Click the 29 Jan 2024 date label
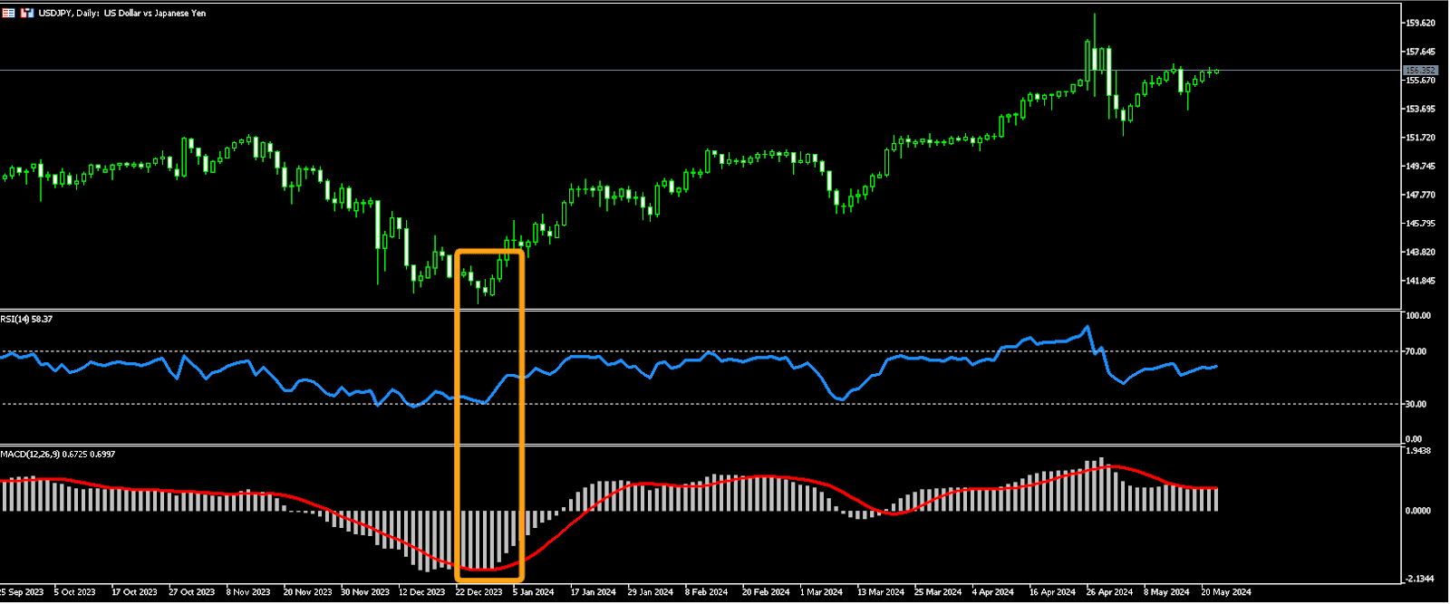 coord(651,592)
